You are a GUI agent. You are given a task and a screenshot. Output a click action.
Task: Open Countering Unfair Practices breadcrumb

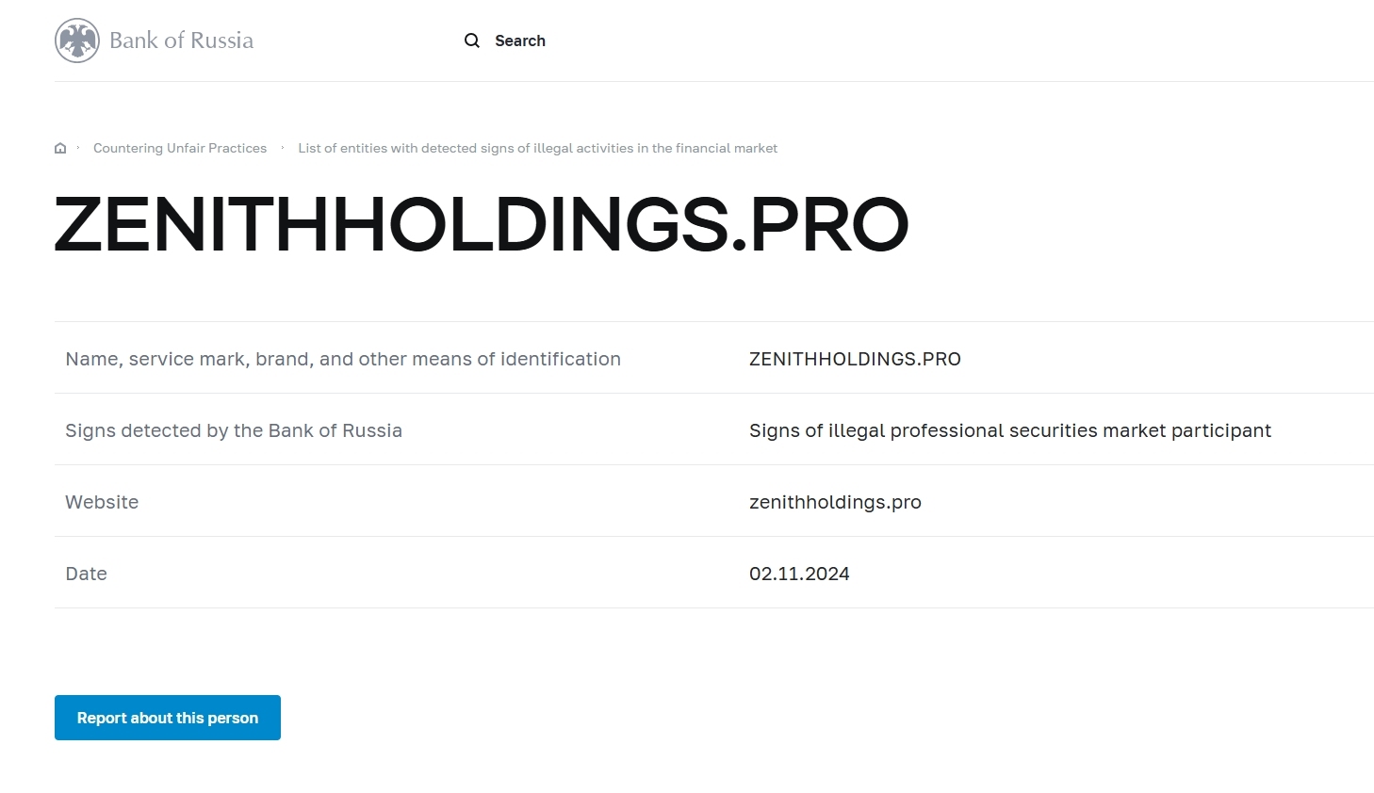(180, 148)
